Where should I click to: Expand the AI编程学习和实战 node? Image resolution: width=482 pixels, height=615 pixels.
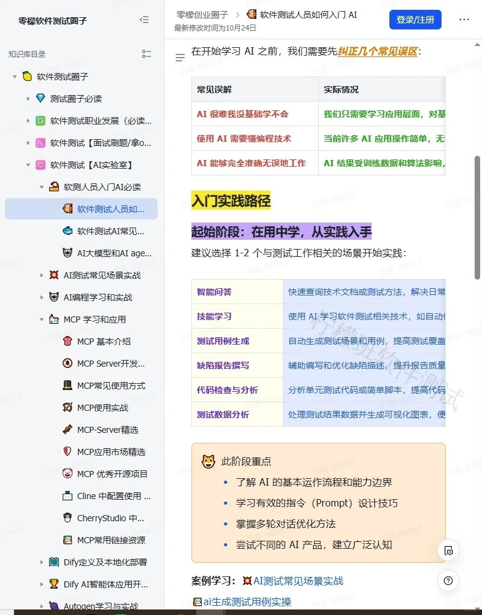tap(42, 297)
